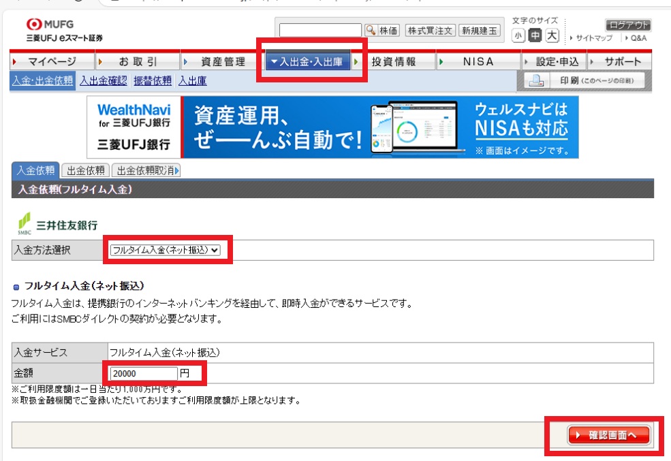Click the note about 取扱金融機関 limit
Image resolution: width=671 pixels, height=461 pixels.
click(x=157, y=400)
